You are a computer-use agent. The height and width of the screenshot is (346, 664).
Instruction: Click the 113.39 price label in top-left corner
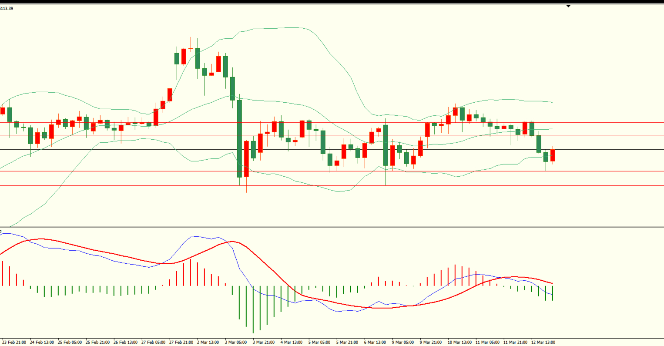coord(7,8)
